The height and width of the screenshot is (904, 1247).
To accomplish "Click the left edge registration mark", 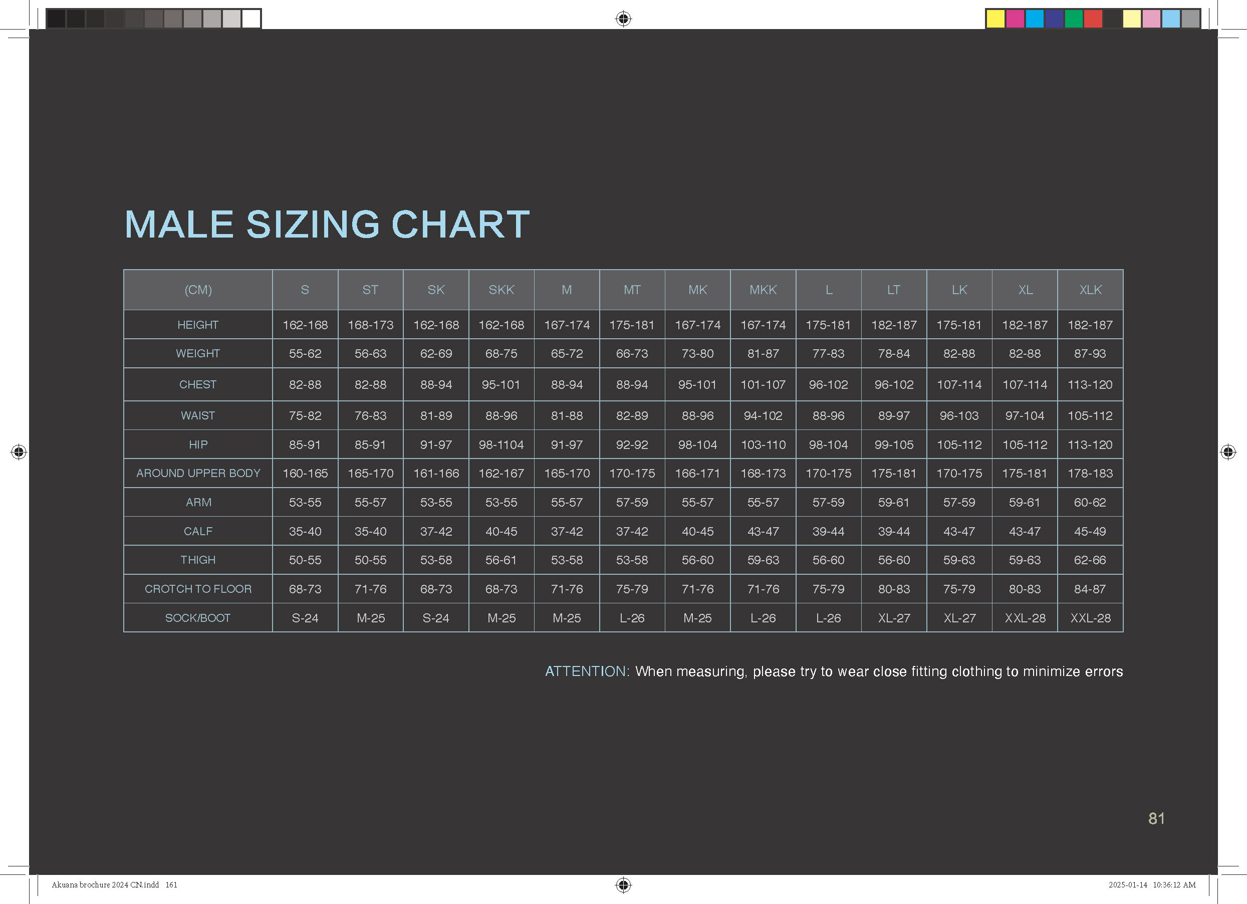I will pos(19,452).
